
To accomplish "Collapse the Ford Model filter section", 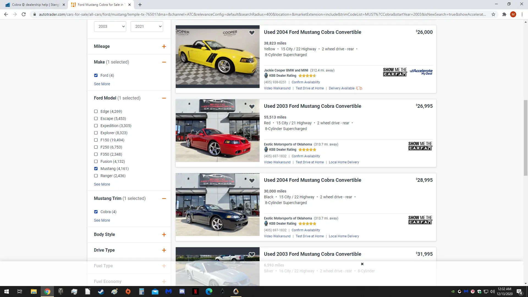I will (164, 98).
